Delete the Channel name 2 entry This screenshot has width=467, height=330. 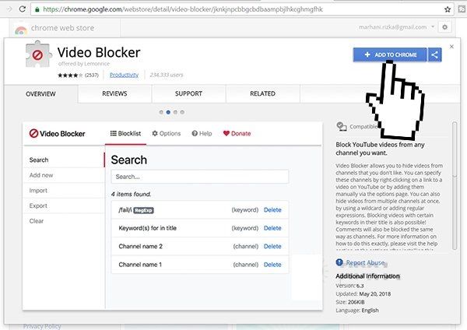pyautogui.click(x=272, y=246)
